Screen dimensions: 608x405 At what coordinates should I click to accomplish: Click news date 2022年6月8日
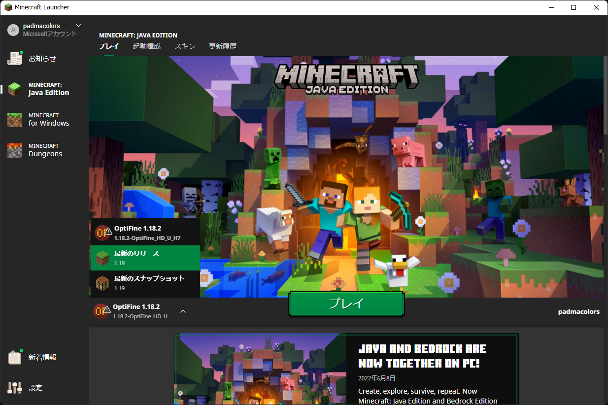(376, 378)
